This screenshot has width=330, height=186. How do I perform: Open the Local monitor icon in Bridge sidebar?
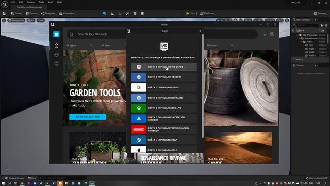(x=56, y=64)
